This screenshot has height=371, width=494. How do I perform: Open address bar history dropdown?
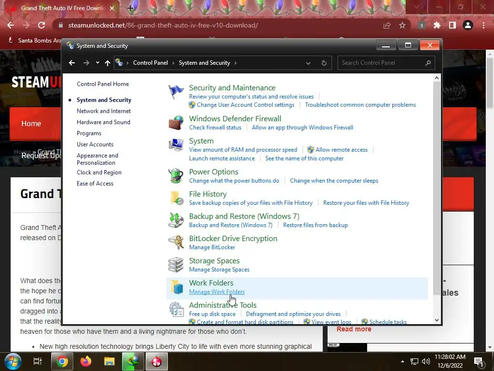(308, 63)
